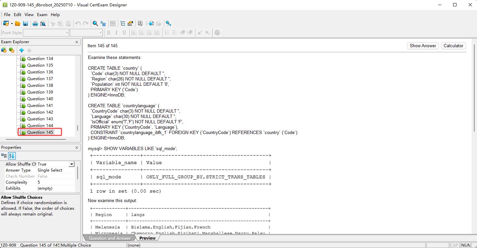
Task: Click the exam properties edit icon
Action: click(x=130, y=23)
